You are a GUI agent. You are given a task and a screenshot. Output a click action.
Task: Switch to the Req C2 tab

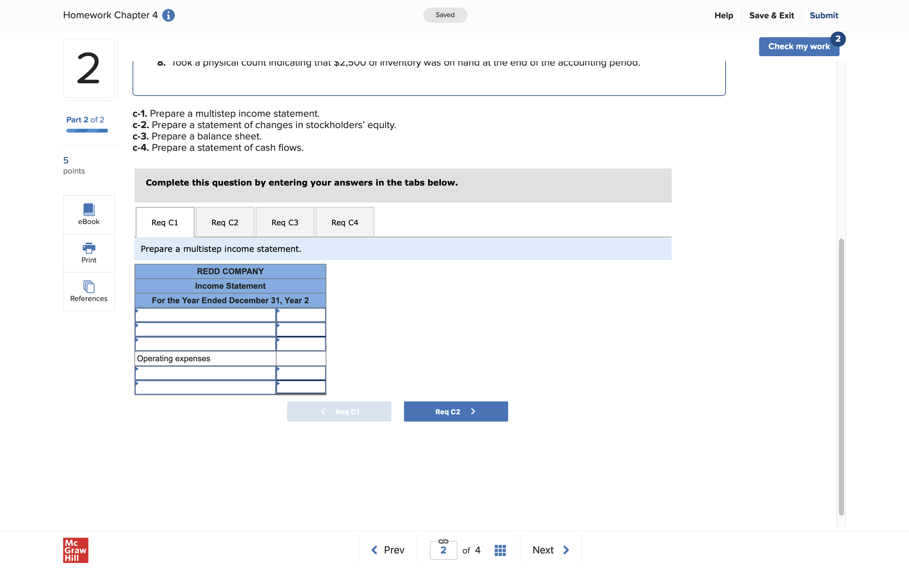[225, 222]
